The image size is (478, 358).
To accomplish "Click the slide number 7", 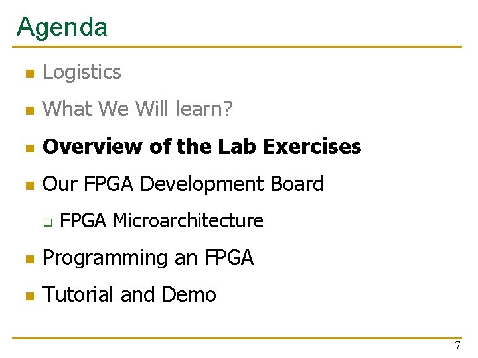I will click(x=457, y=345).
